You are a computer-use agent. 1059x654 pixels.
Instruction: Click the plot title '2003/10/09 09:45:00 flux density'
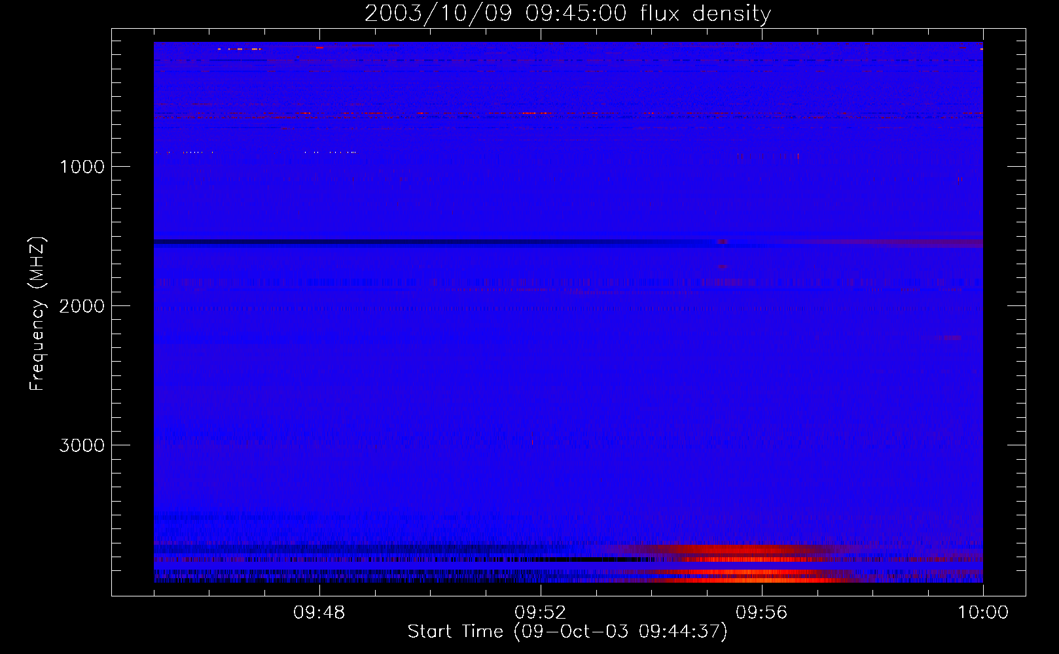(x=567, y=13)
